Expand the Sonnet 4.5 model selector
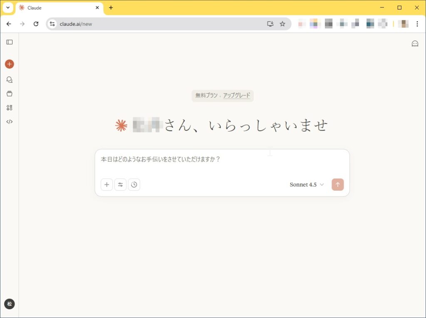 tap(307, 184)
